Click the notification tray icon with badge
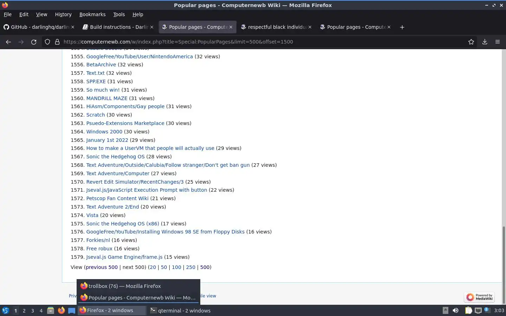The width and height of the screenshot is (506, 316). [487, 310]
